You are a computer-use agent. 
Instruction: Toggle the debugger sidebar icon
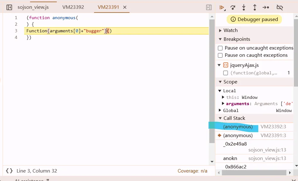pyautogui.click(x=209, y=8)
